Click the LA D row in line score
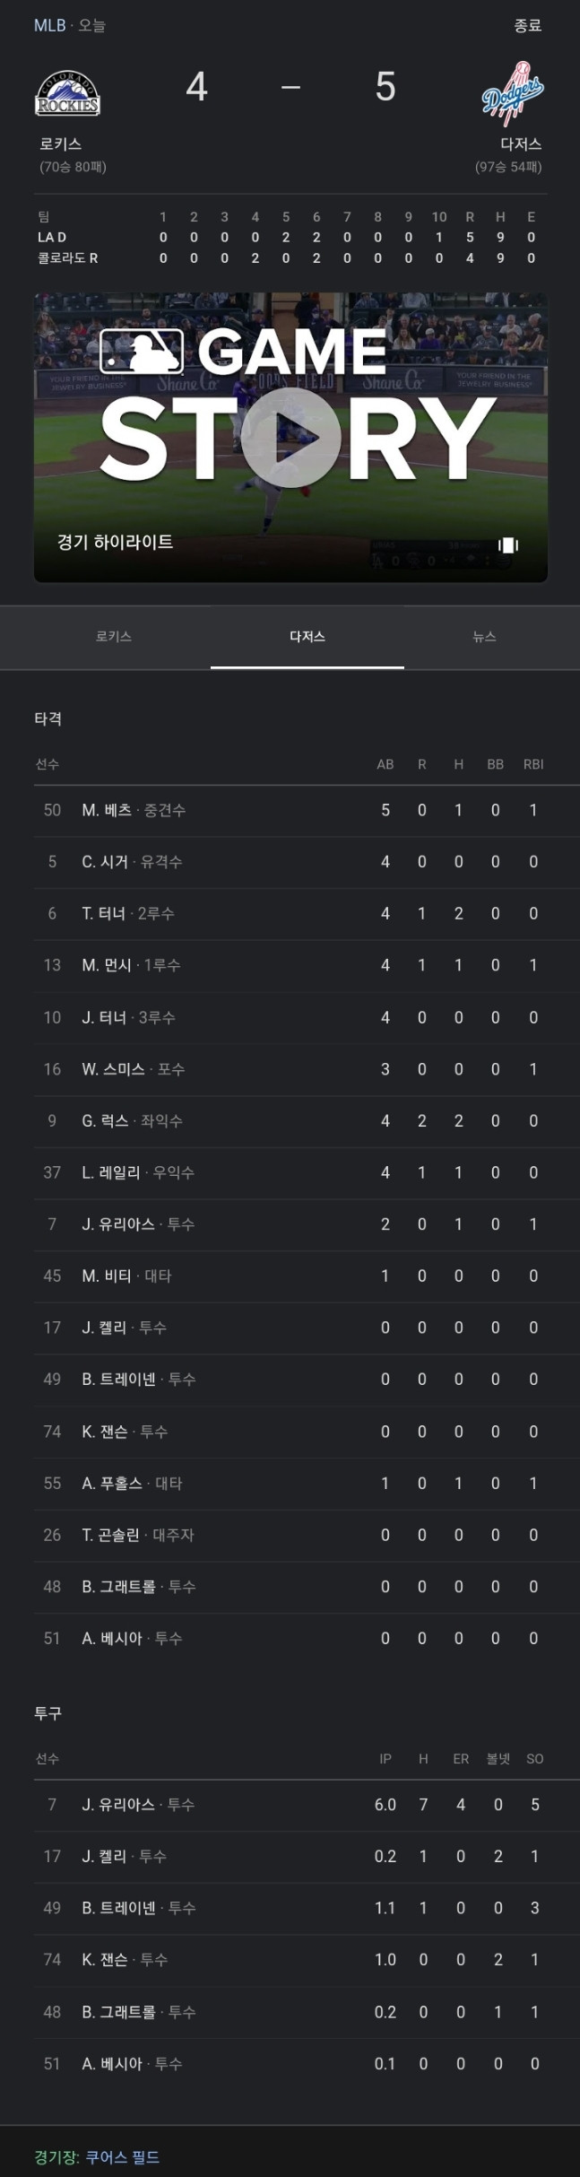Viewport: 580px width, 2177px height. pos(290,238)
